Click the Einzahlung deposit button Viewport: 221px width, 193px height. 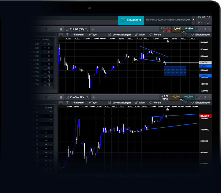[x=131, y=20]
